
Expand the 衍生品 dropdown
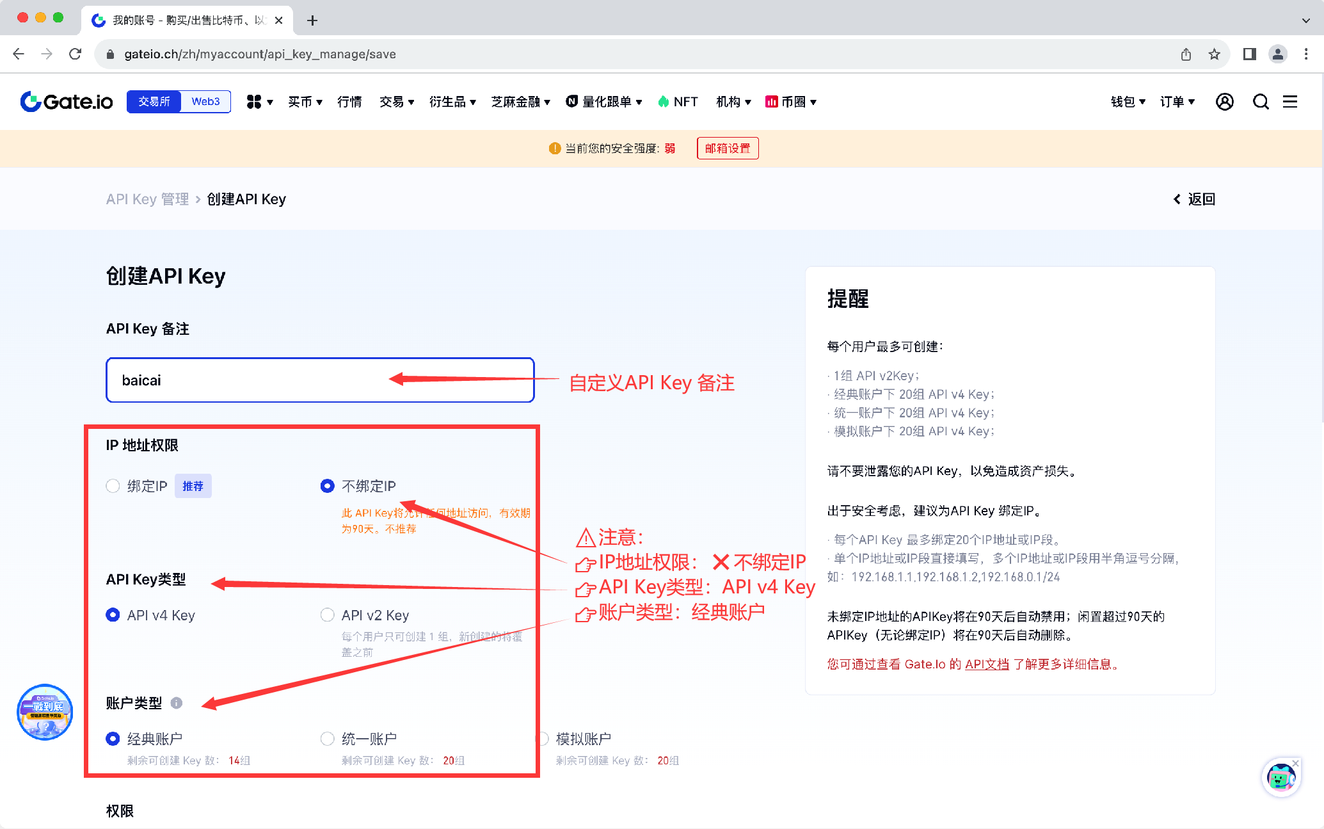(452, 102)
